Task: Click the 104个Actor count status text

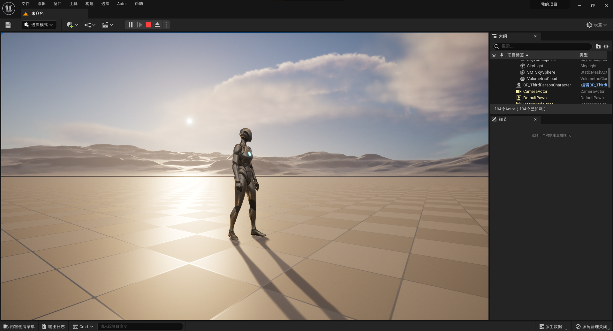Action: (520, 109)
